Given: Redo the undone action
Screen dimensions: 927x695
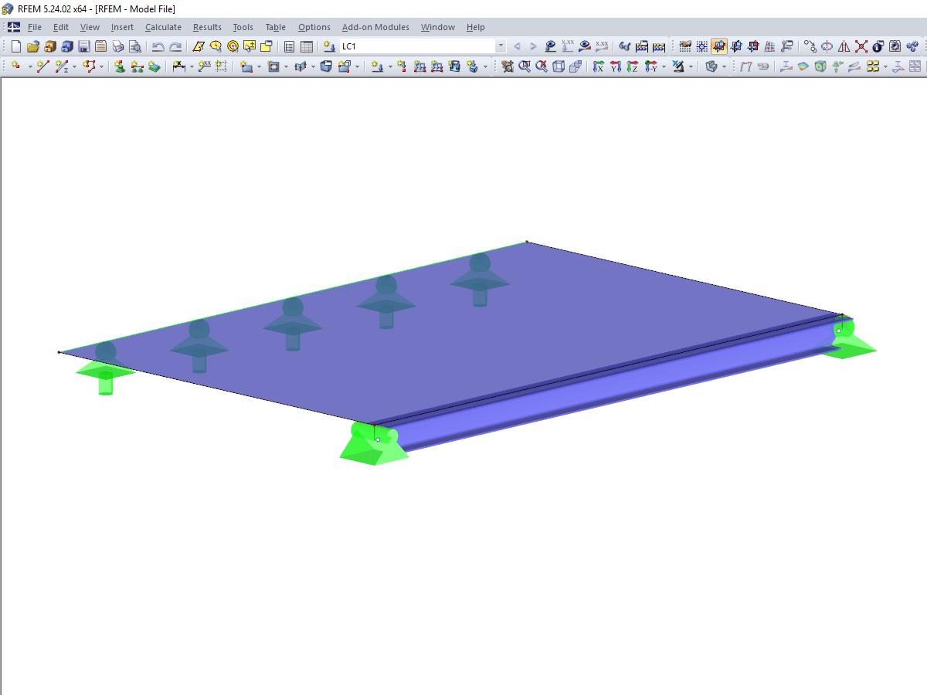Looking at the screenshot, I should pos(175,46).
